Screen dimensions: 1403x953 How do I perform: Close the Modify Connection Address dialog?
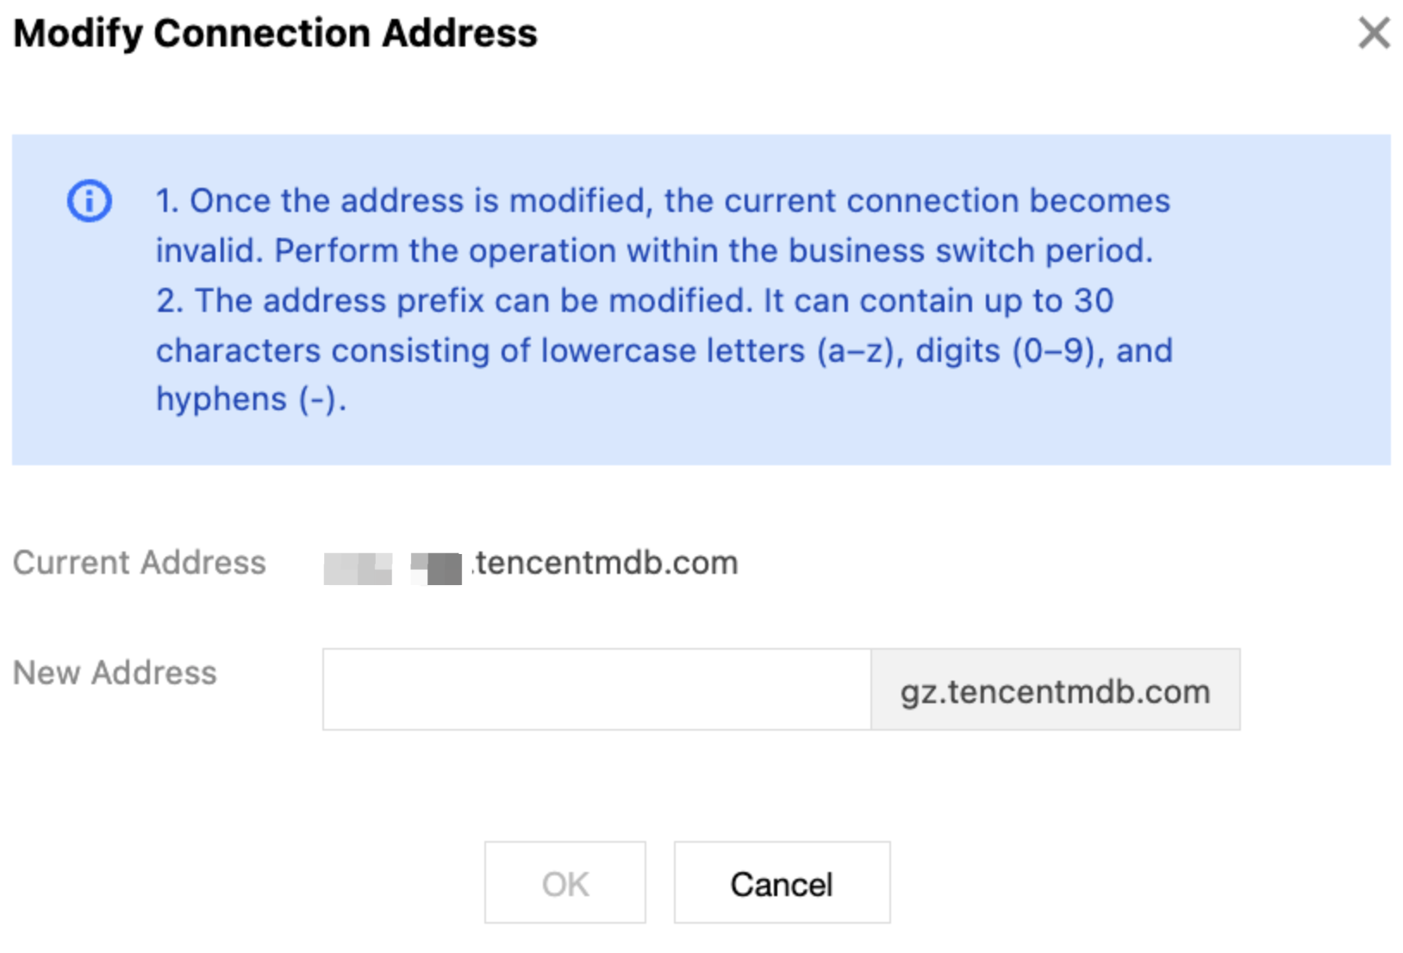tap(1374, 34)
